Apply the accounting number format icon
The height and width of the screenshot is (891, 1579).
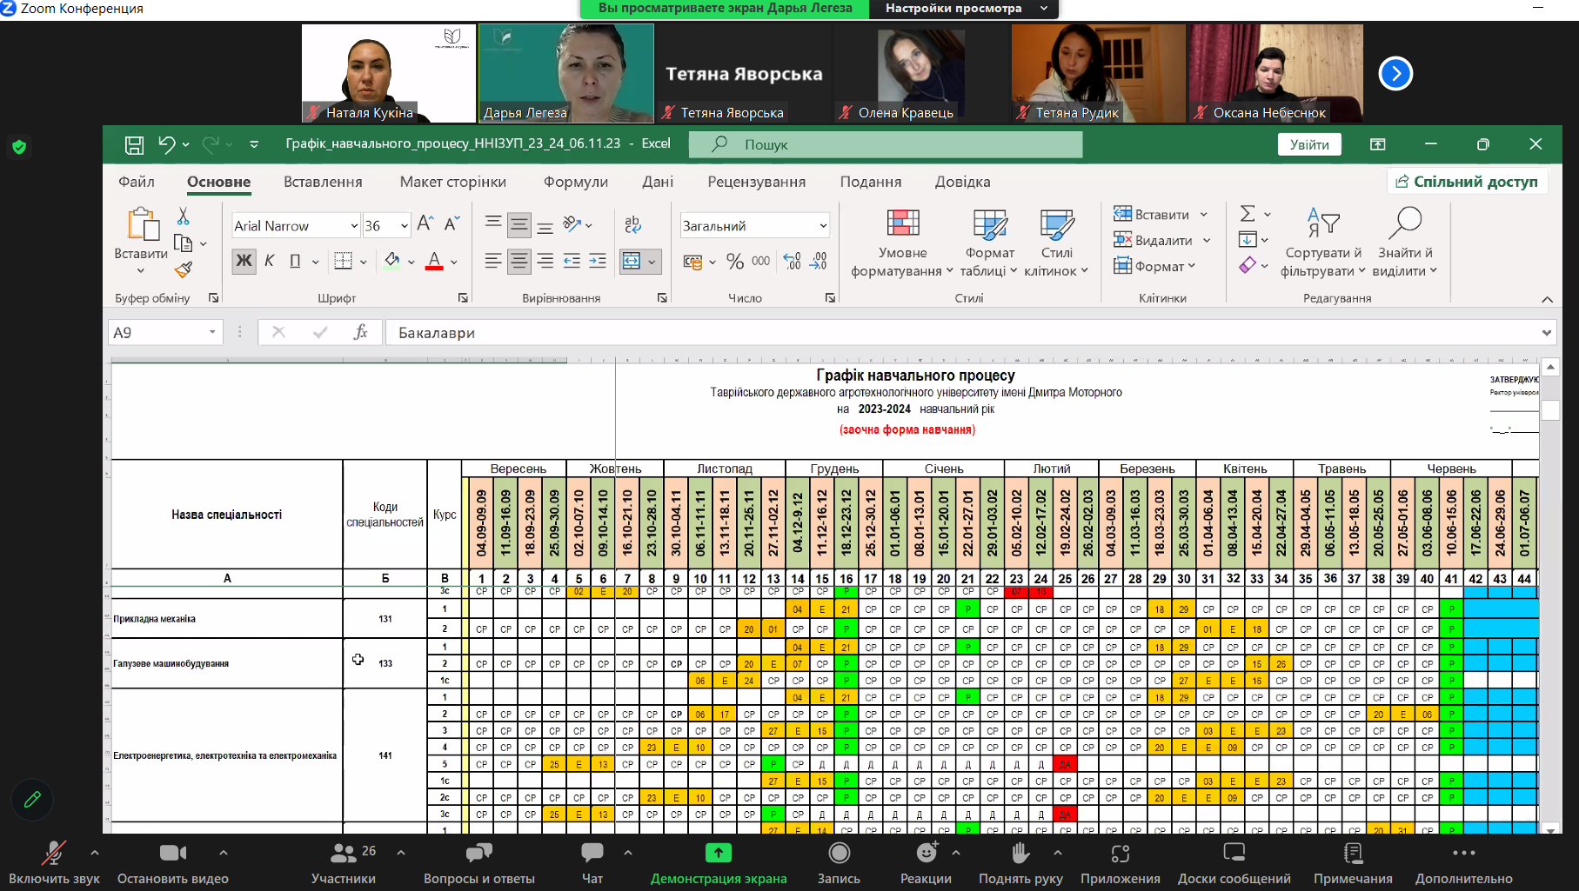[x=692, y=262]
